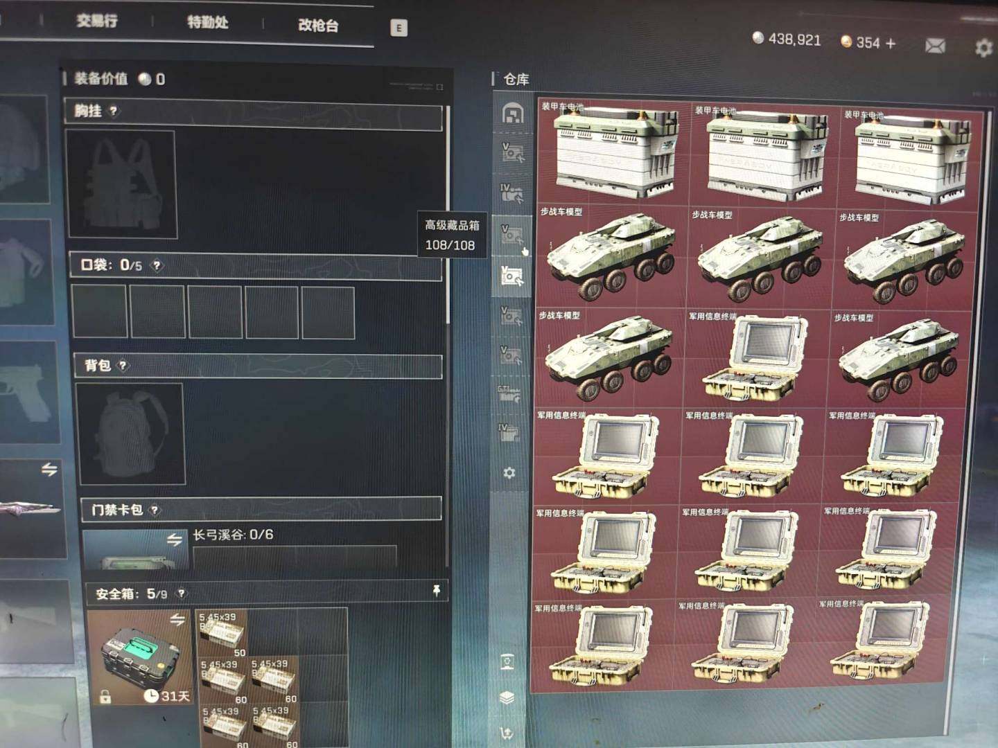Viewport: 998px width, 748px height.
Task: Show help for 口袋 section
Action: (x=157, y=265)
